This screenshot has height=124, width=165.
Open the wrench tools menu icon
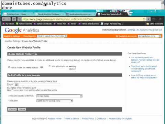161,19
